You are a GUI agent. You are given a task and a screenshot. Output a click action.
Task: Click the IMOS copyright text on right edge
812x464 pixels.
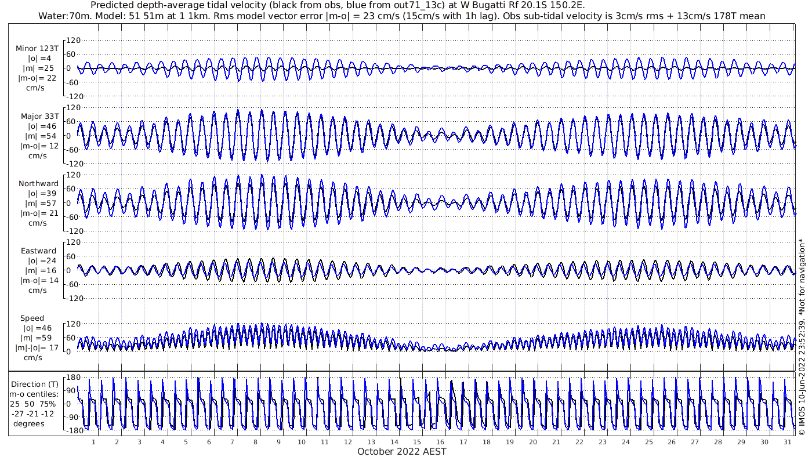coord(802,336)
